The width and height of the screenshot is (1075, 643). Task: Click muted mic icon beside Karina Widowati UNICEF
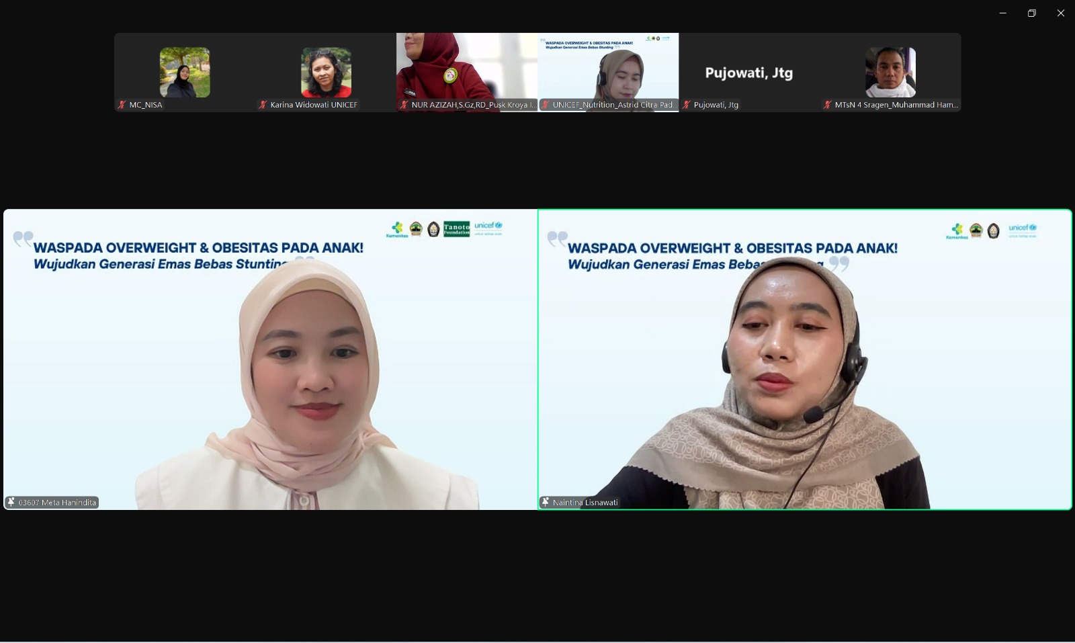click(263, 105)
